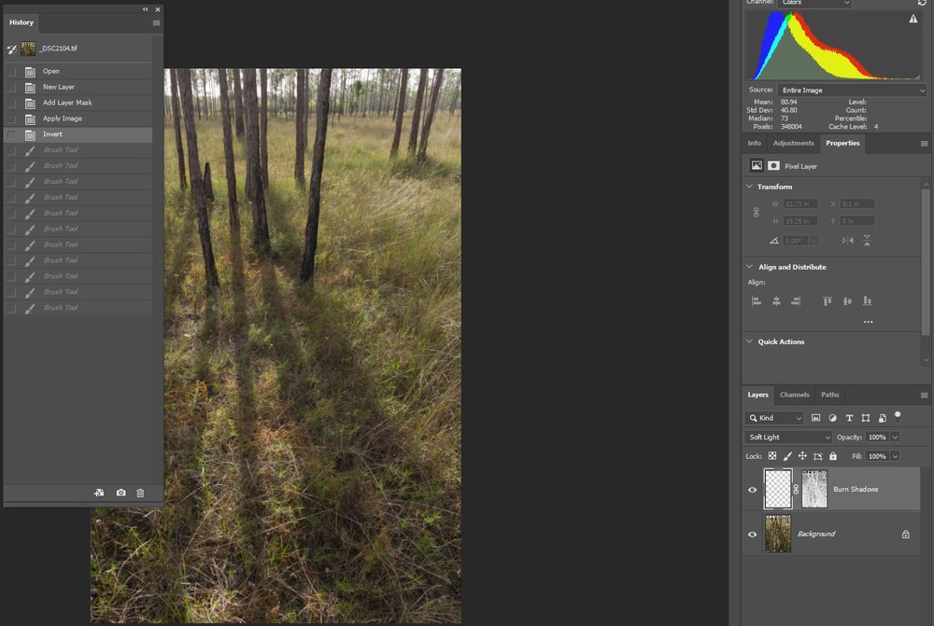Click the histogram refresh icon

[x=922, y=3]
